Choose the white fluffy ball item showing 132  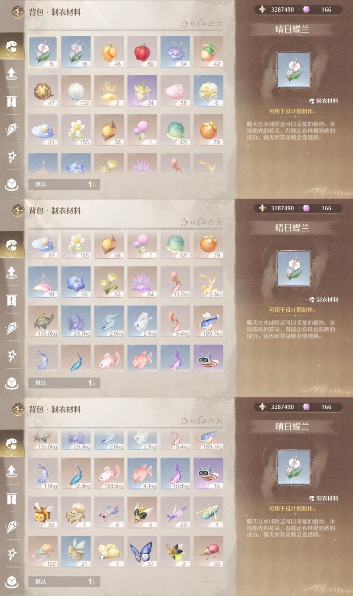pyautogui.click(x=76, y=91)
